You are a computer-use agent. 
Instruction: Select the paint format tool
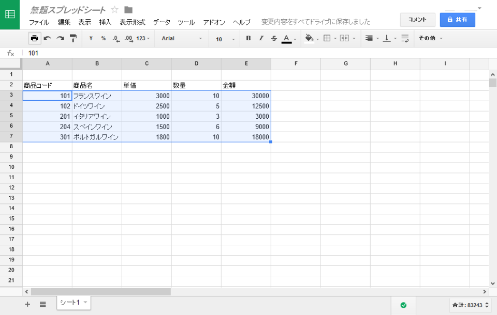[73, 38]
